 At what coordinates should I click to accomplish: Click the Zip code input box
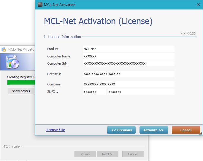(94, 92)
